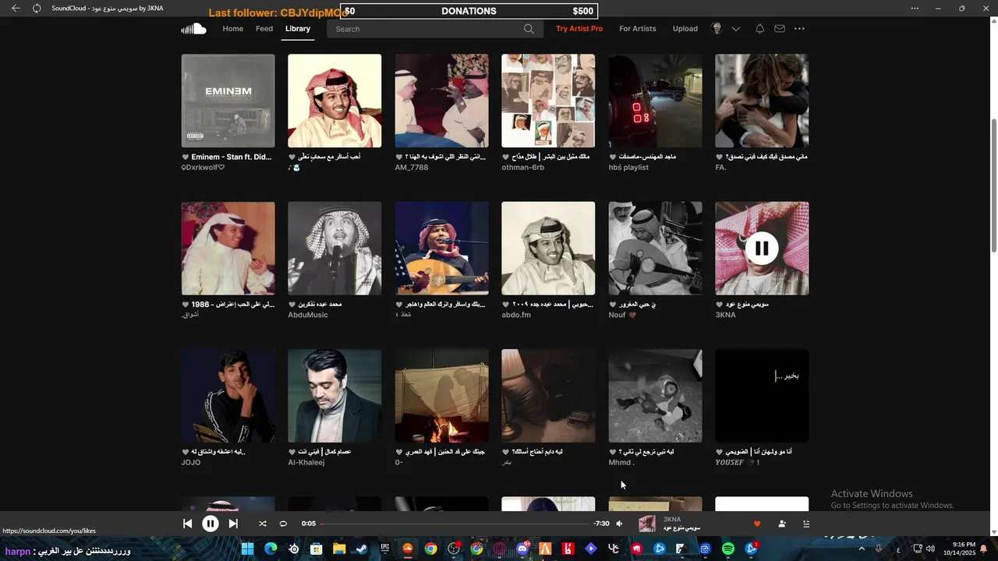The width and height of the screenshot is (998, 561).
Task: Open the Upload page
Action: pos(685,29)
